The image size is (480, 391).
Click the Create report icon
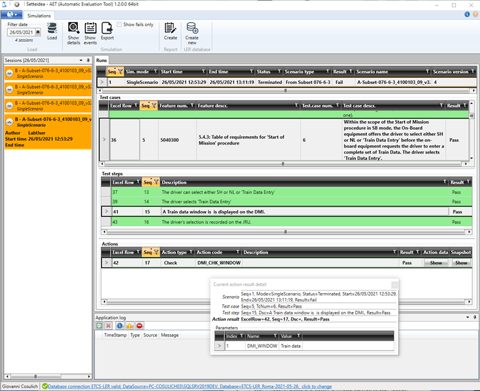click(170, 28)
